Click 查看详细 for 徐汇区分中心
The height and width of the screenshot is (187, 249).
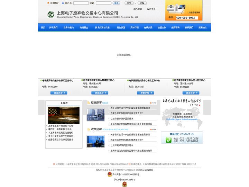click(x=59, y=93)
